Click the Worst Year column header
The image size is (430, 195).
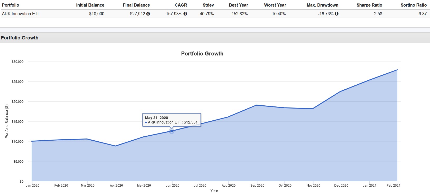[x=275, y=5]
